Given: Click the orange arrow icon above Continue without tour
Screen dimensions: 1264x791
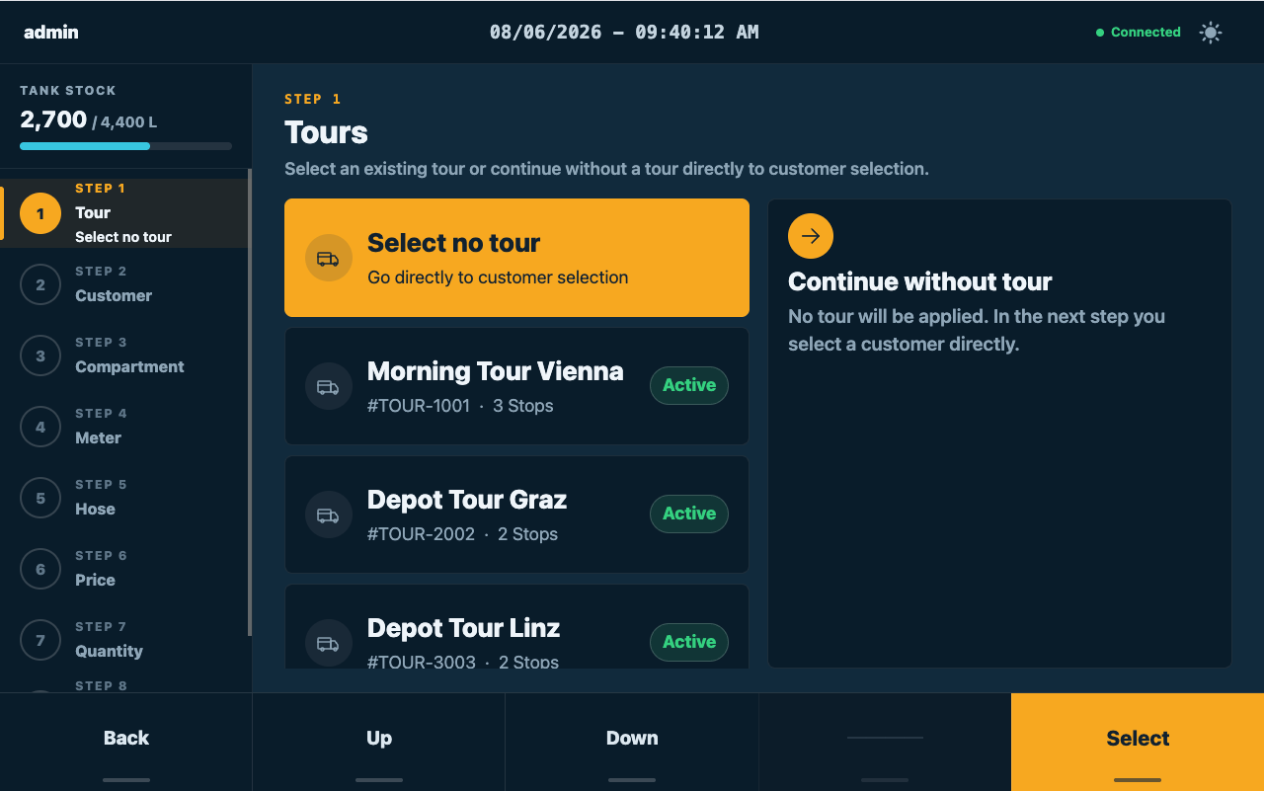Looking at the screenshot, I should click(x=811, y=236).
